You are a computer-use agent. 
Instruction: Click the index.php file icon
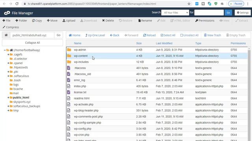pyautogui.click(x=69, y=86)
